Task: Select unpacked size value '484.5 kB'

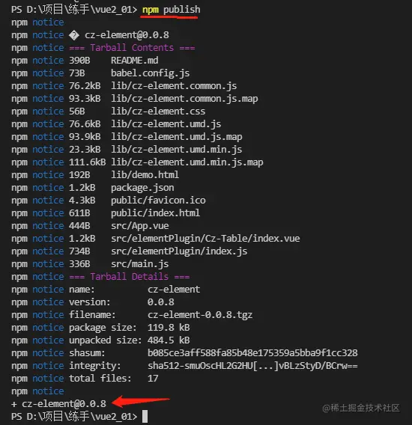Action: tap(169, 340)
